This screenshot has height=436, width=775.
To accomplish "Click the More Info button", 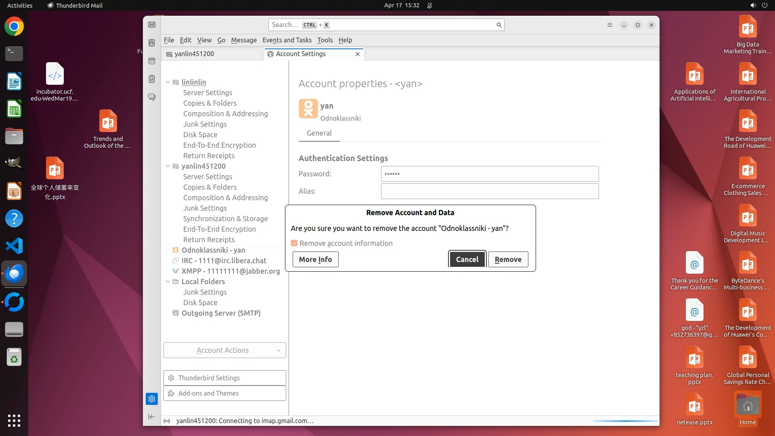I will click(x=315, y=259).
